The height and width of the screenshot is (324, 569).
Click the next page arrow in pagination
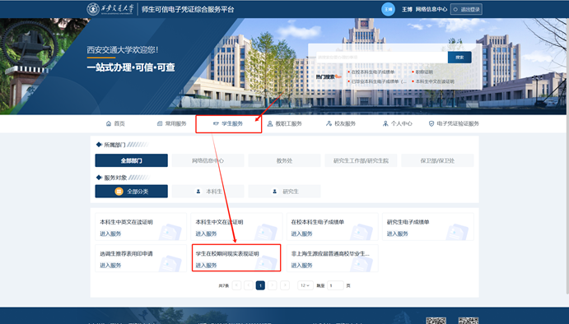click(x=273, y=285)
